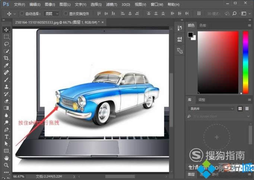
Task: Select the Eyedropper tool
Action: (x=6, y=65)
